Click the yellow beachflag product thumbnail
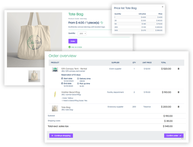Viewport: 193px width, 147px height. (x=55, y=94)
